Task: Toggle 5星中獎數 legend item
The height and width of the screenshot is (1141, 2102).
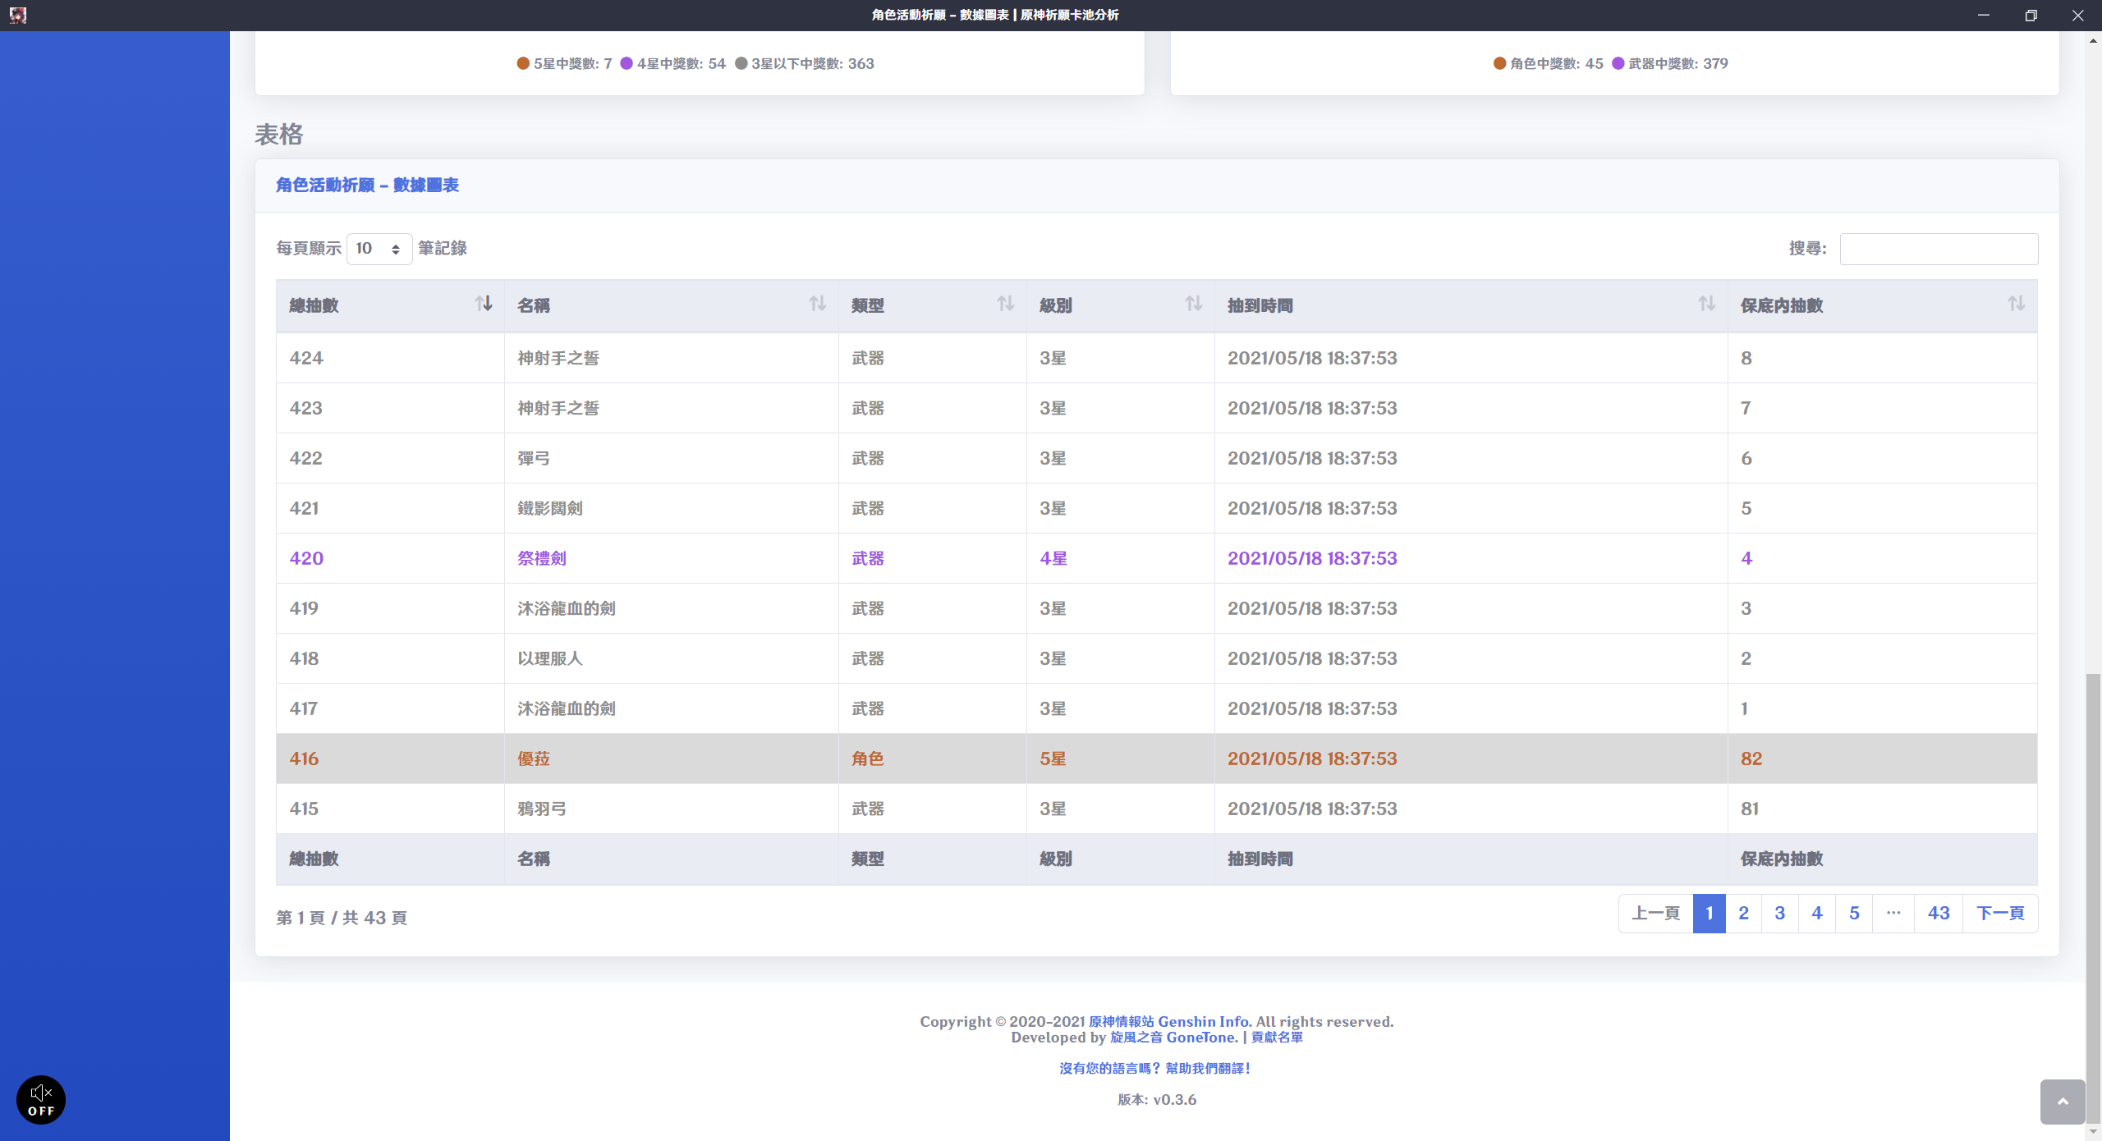Action: coord(565,64)
